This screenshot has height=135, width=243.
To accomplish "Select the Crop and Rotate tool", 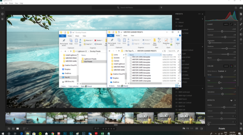I will tap(241, 19).
